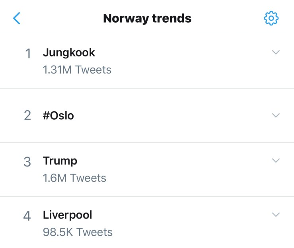294x248 pixels.
Task: Expand options chevron for Jungkook trend
Action: pos(276,52)
